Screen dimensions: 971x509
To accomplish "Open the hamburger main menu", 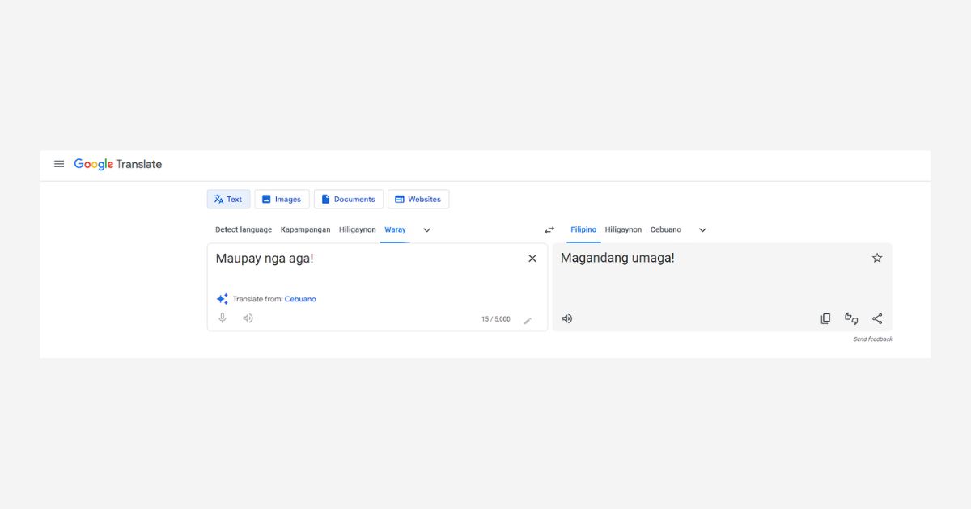I will coord(59,164).
